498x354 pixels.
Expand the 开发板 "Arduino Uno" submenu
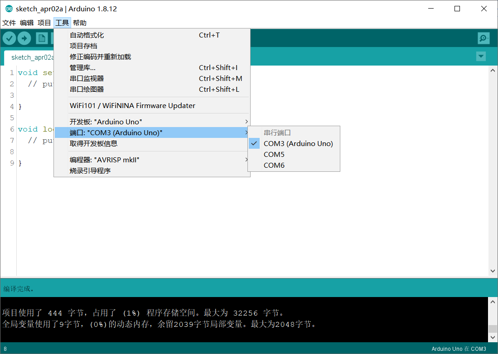pos(104,122)
